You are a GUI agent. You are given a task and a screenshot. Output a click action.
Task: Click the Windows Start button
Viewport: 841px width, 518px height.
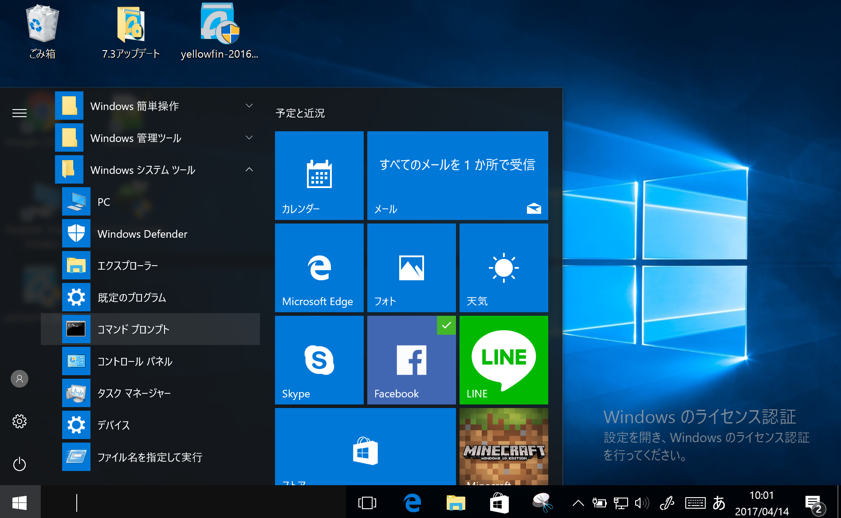pos(20,502)
